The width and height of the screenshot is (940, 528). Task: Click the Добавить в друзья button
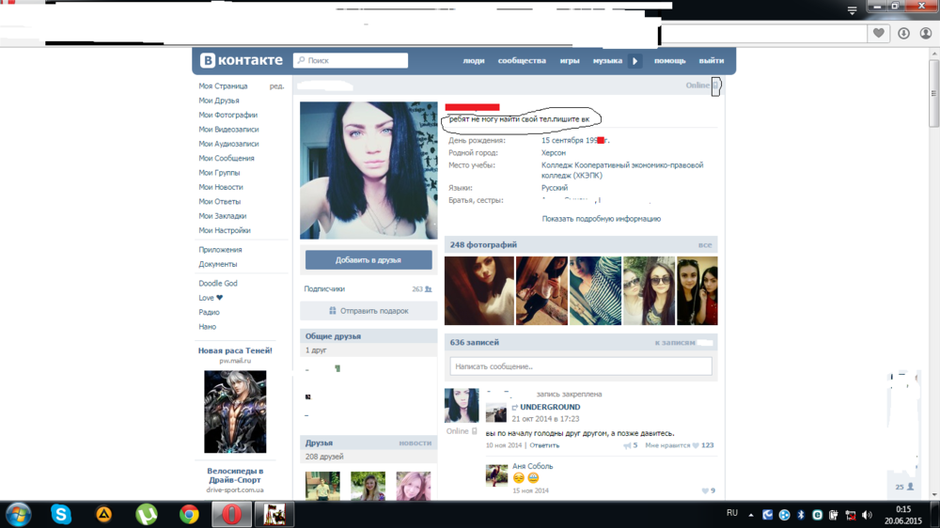368,259
